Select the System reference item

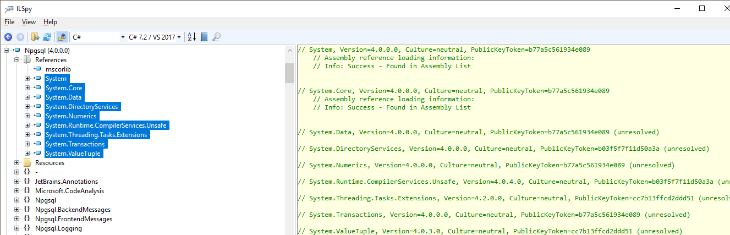click(x=56, y=79)
